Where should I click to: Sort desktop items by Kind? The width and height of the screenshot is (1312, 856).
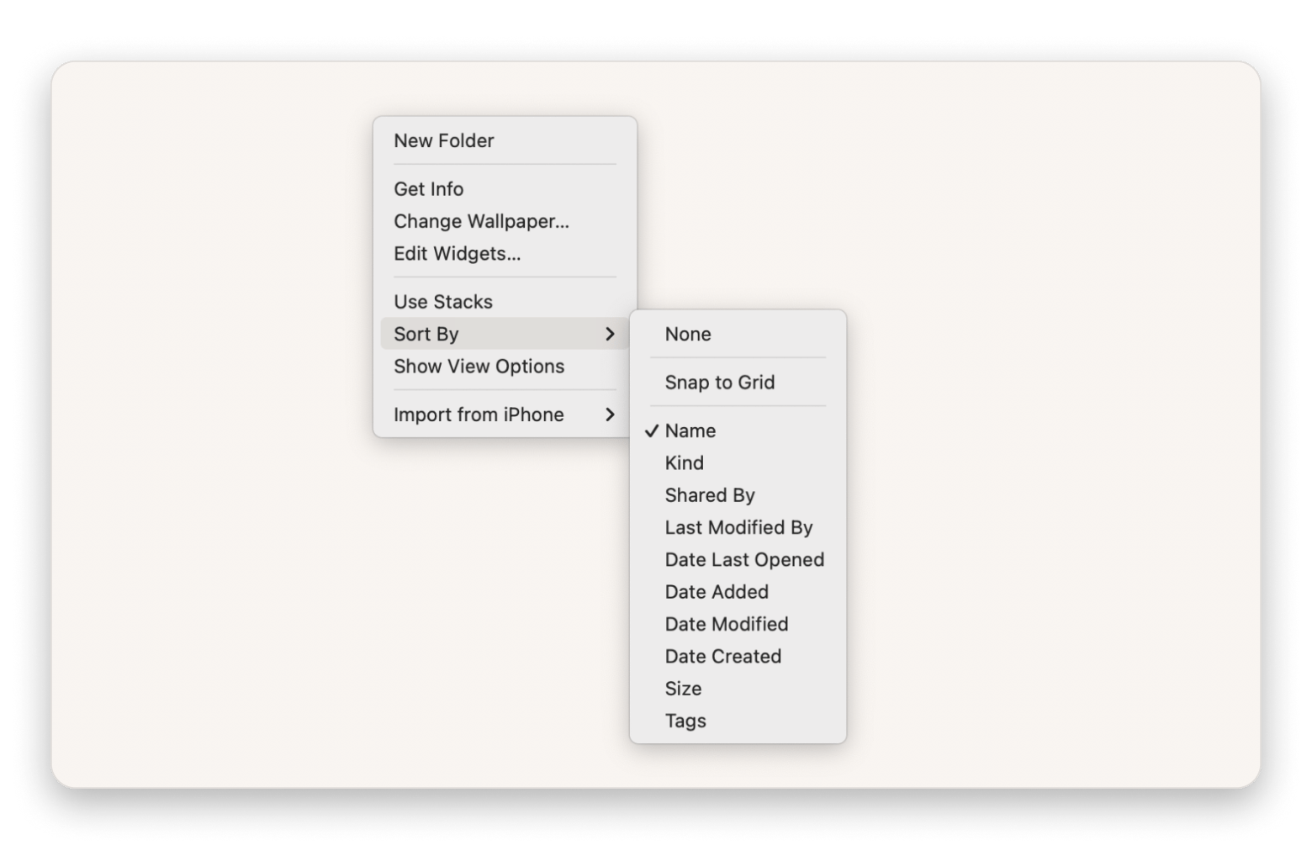click(684, 462)
